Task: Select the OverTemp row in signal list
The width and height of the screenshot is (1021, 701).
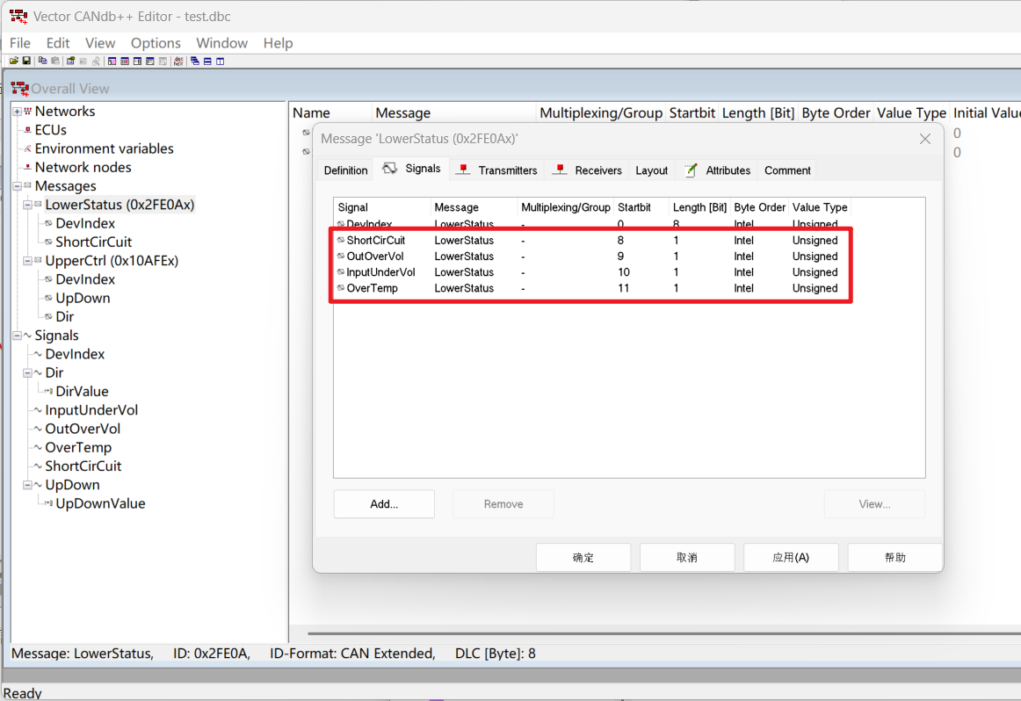Action: click(x=372, y=288)
